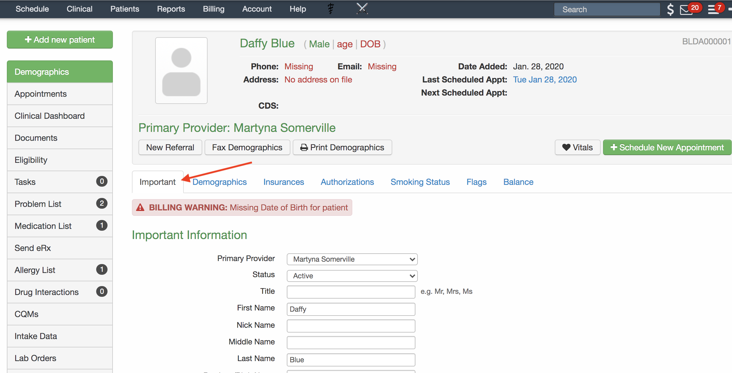
Task: Click the red DOB link in header
Action: point(370,44)
